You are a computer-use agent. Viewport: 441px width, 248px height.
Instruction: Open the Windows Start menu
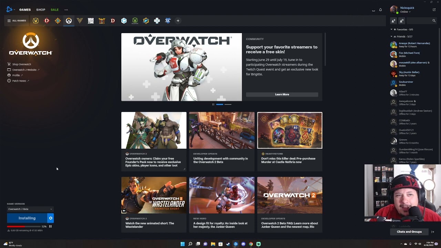click(183, 244)
